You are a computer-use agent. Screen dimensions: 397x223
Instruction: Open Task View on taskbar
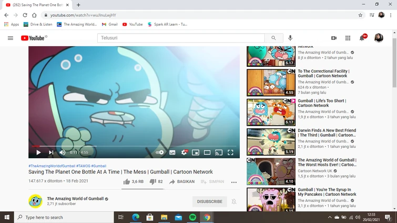pos(121,217)
